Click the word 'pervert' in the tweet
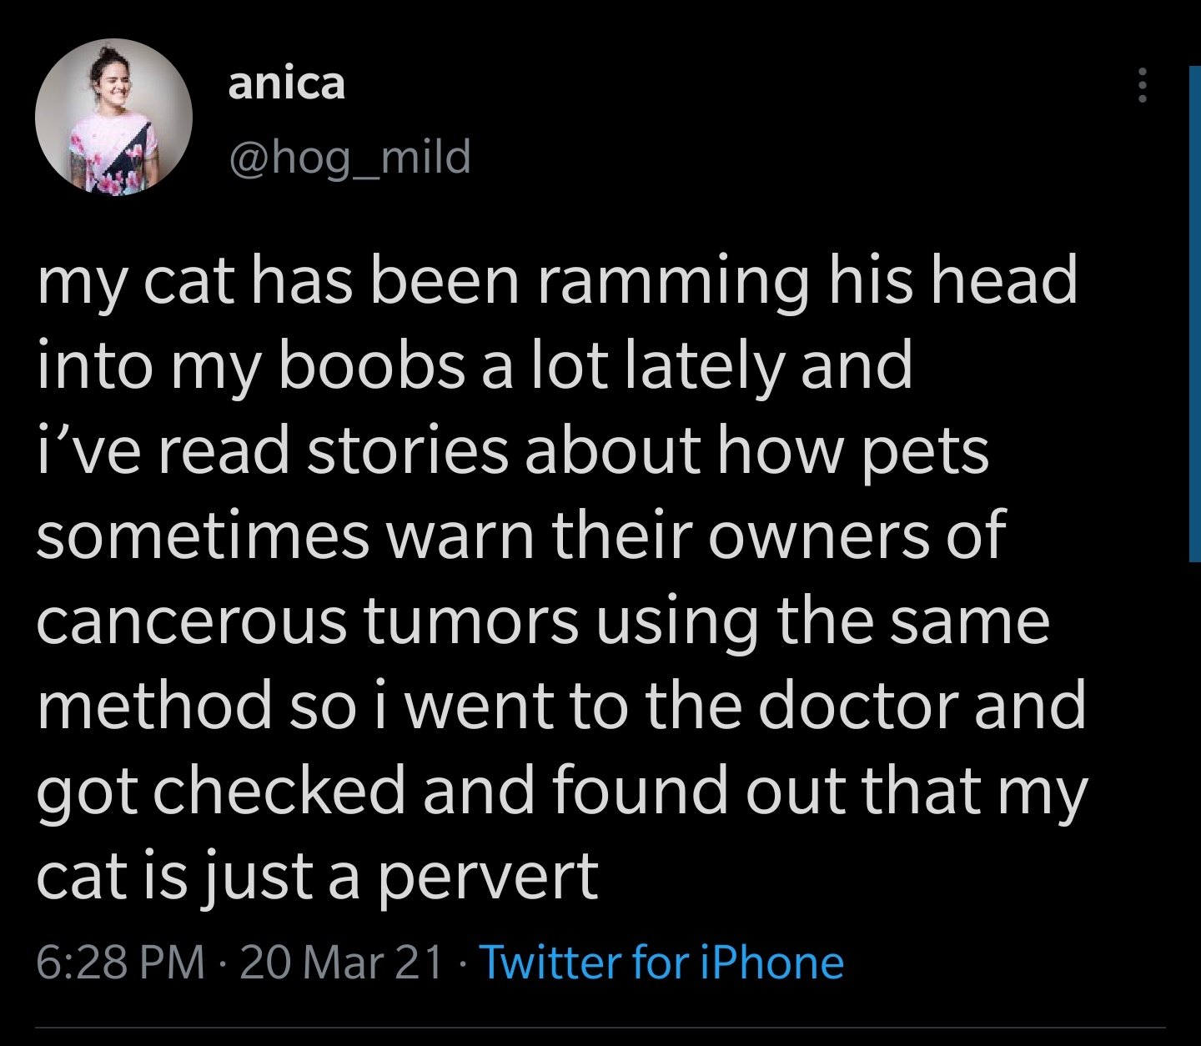The image size is (1201, 1046). (x=488, y=876)
